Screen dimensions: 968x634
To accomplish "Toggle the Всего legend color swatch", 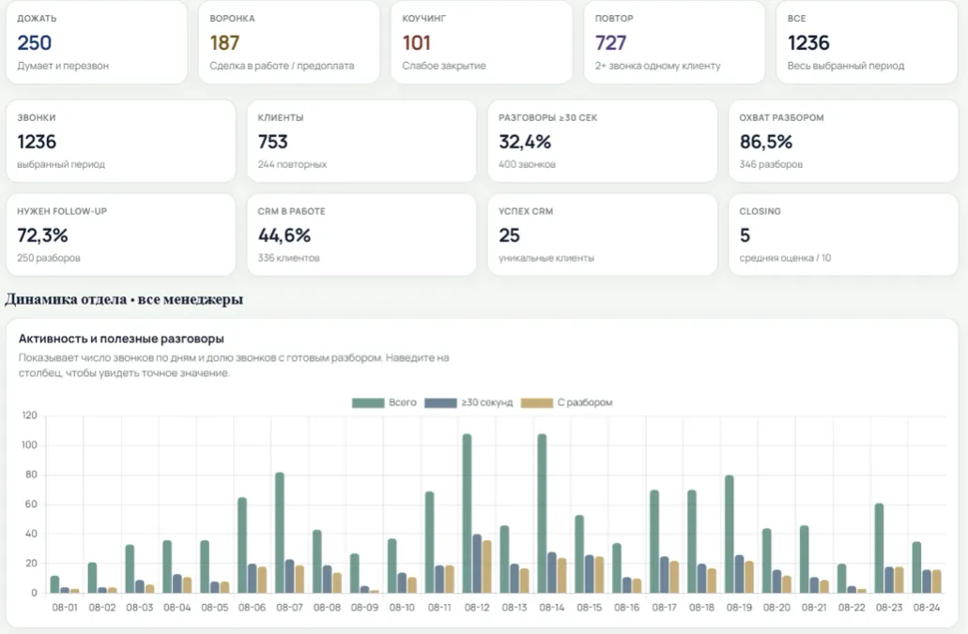I will click(x=368, y=402).
